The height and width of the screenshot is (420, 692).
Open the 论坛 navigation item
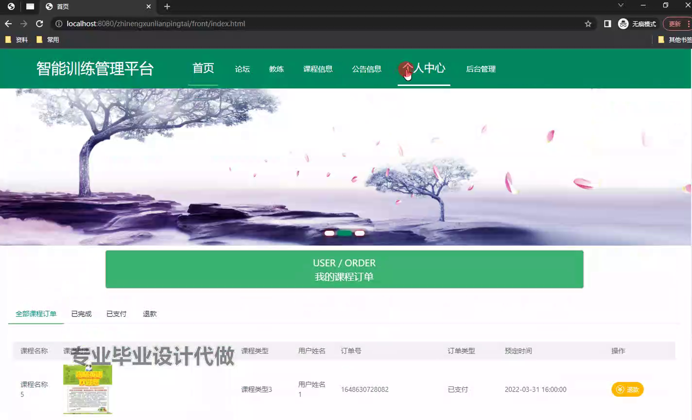tap(242, 69)
